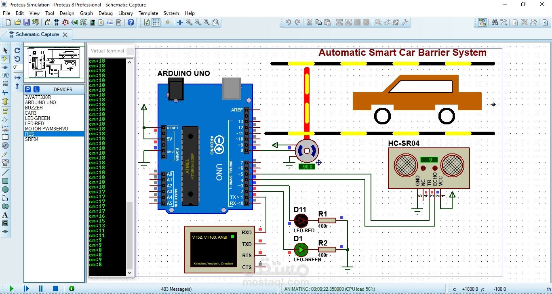Open project using the folder icon

coord(17,23)
